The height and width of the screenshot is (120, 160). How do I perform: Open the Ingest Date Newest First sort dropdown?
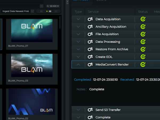pos(16,11)
